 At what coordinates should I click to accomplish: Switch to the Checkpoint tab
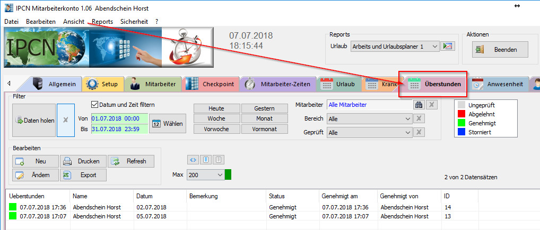[x=211, y=84]
